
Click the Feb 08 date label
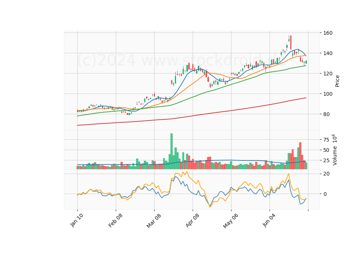[x=115, y=220]
